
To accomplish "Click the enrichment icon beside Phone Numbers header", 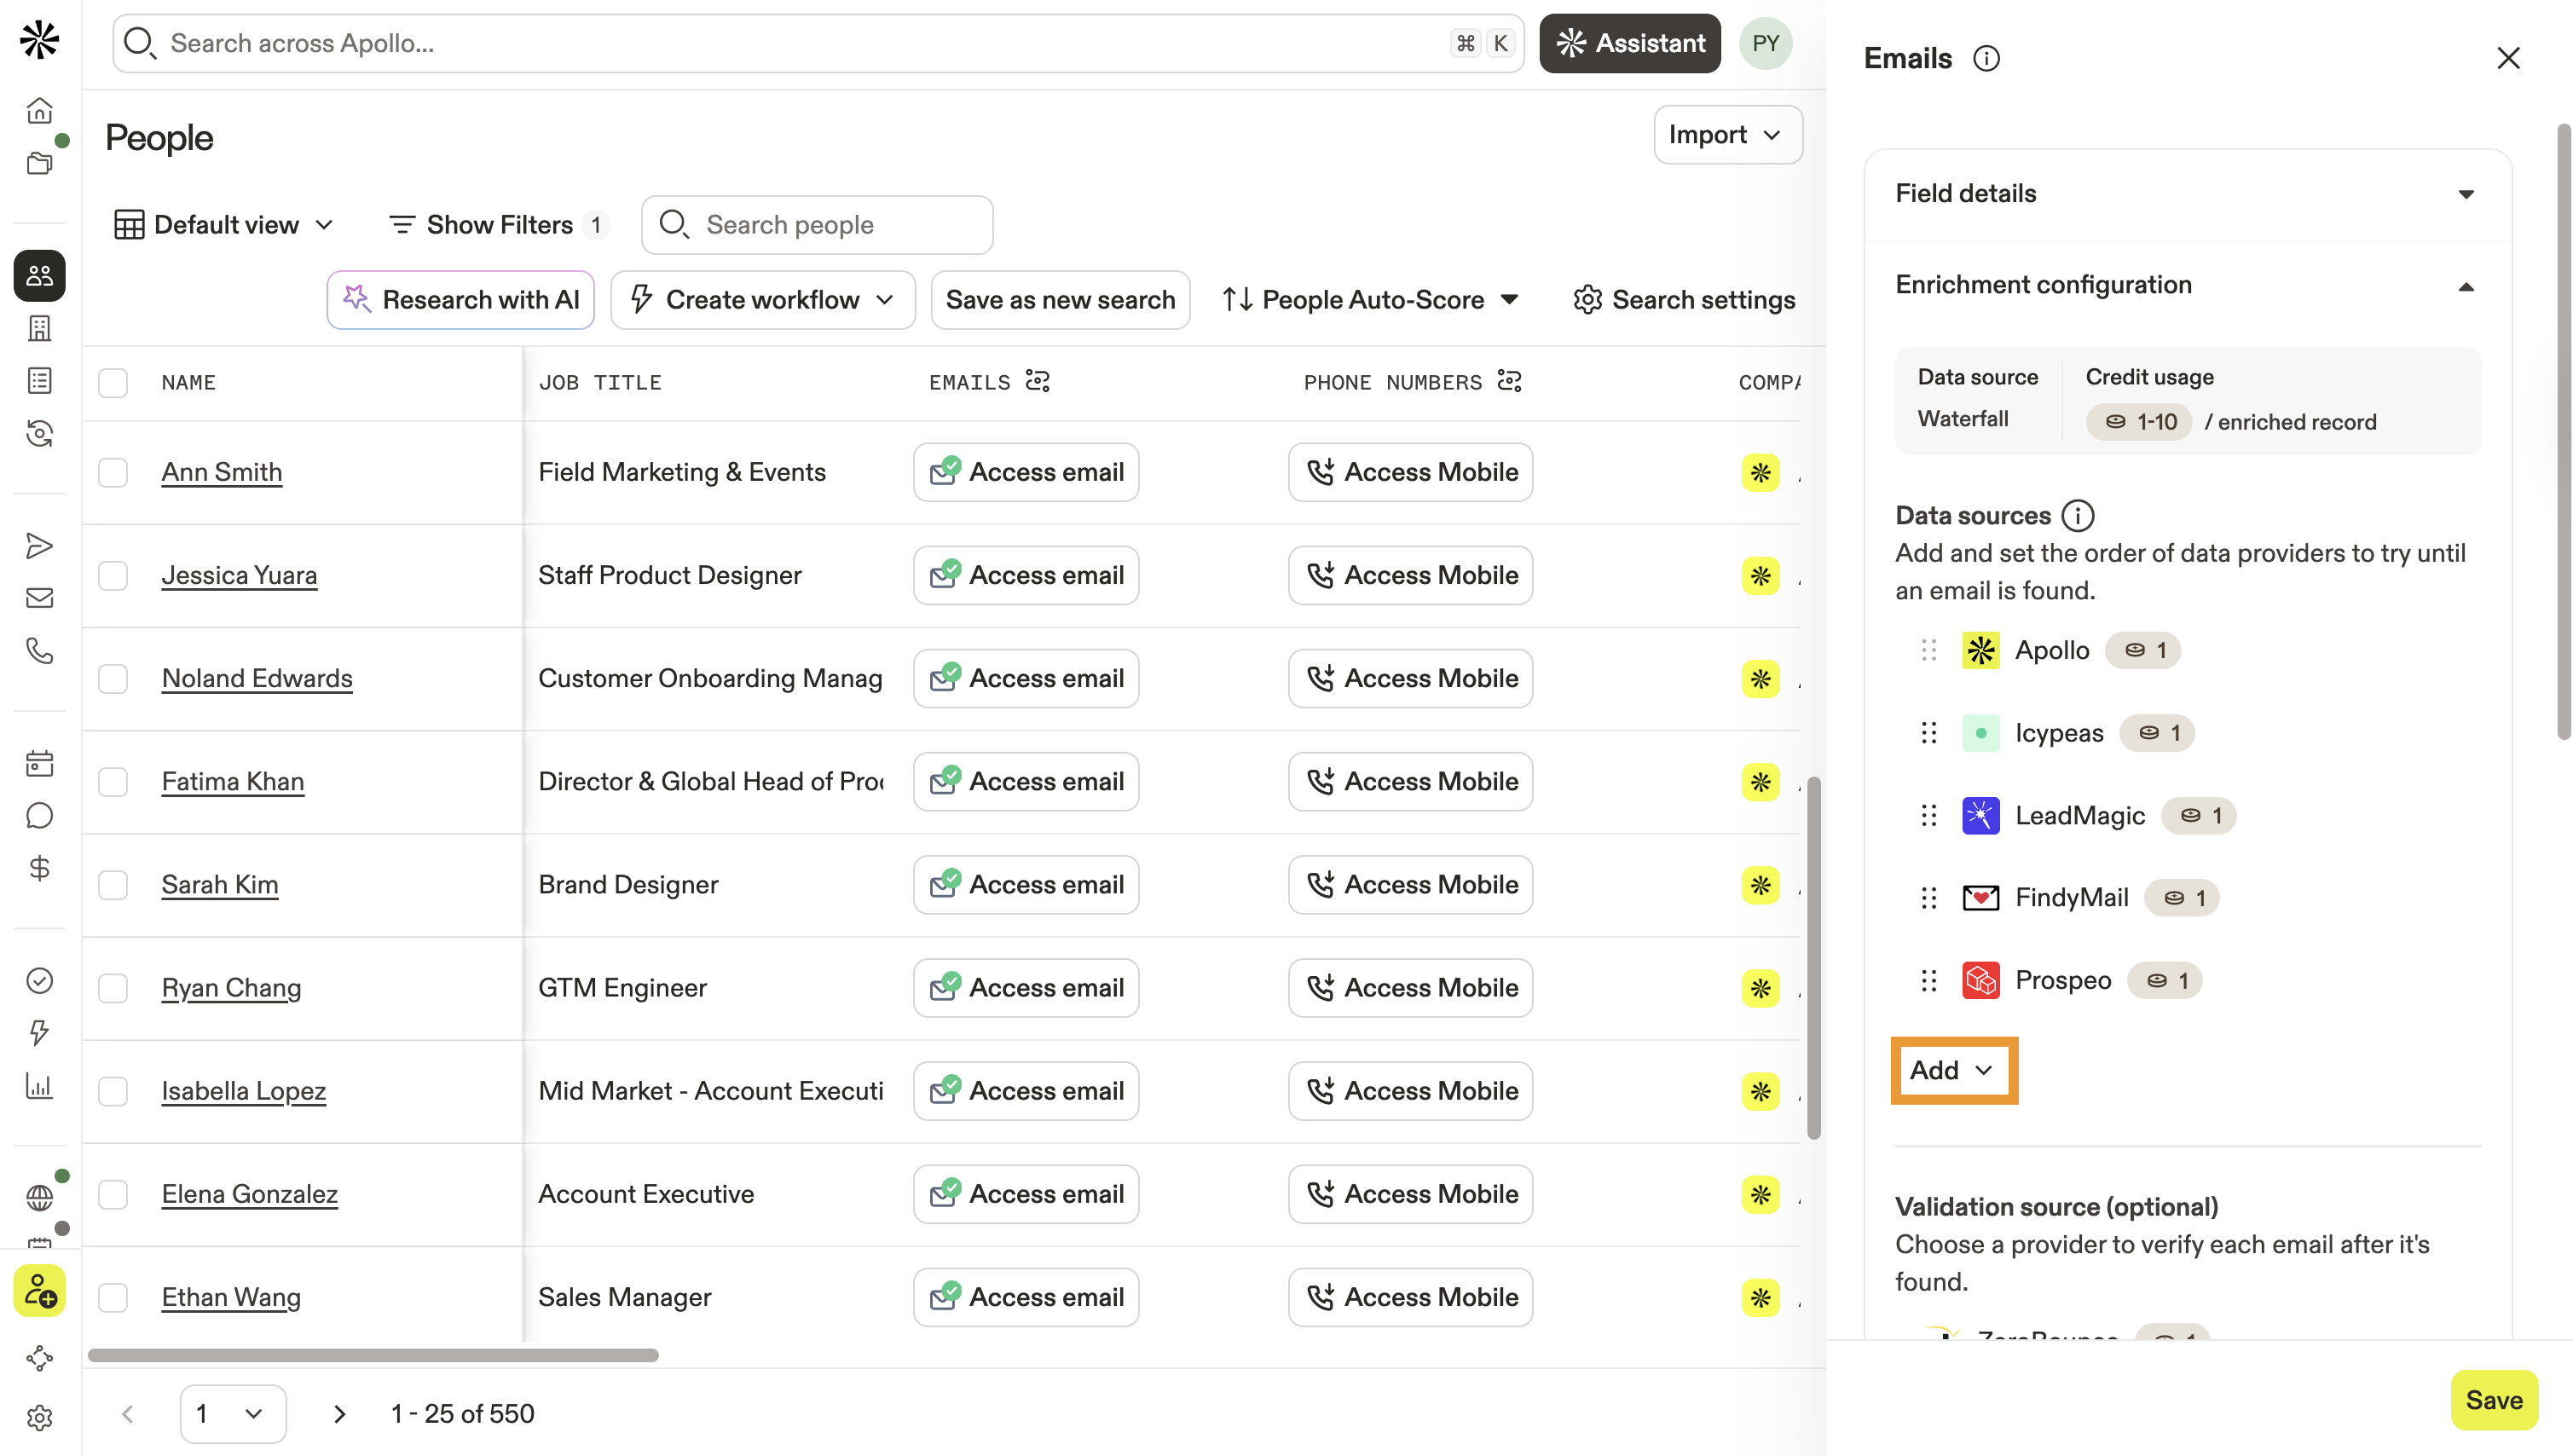I will (1509, 382).
